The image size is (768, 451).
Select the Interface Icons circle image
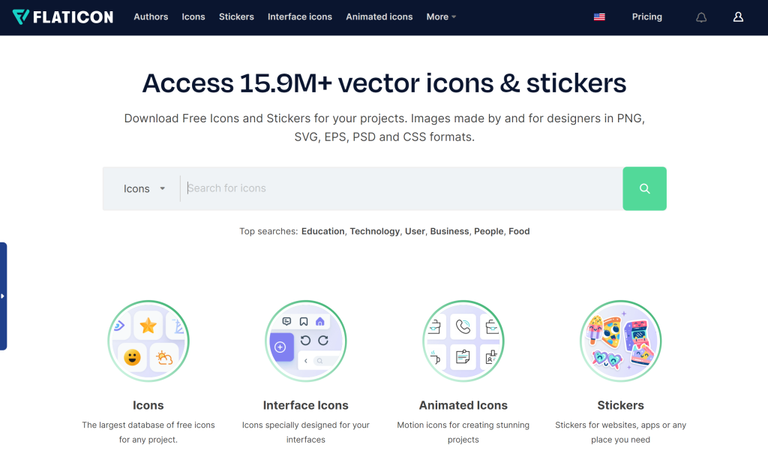pos(306,341)
